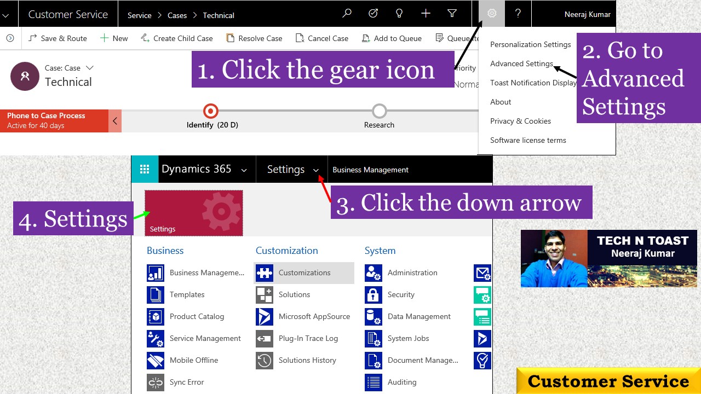The width and height of the screenshot is (701, 394).
Task: Click the System group heading
Action: [380, 251]
